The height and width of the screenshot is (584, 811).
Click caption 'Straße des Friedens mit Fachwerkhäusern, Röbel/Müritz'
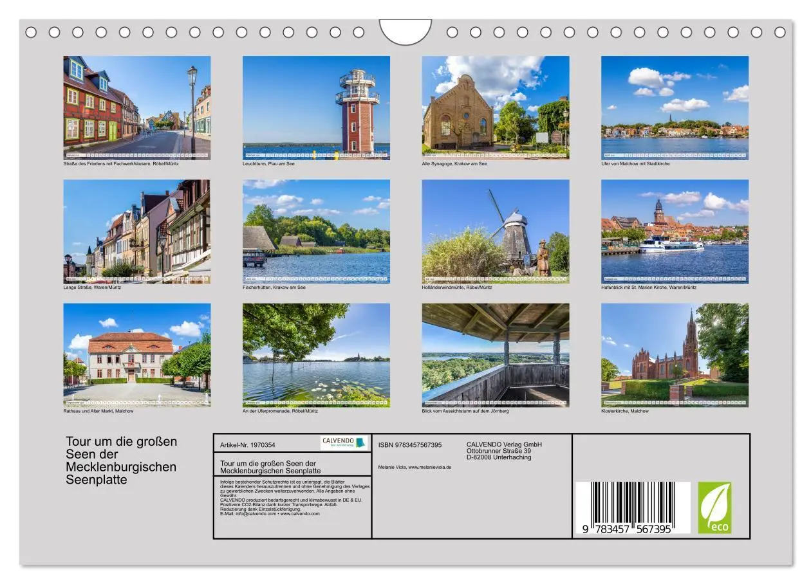121,164
